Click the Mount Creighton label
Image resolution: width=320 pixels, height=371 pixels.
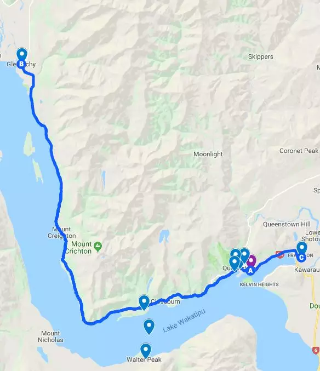tap(62, 232)
